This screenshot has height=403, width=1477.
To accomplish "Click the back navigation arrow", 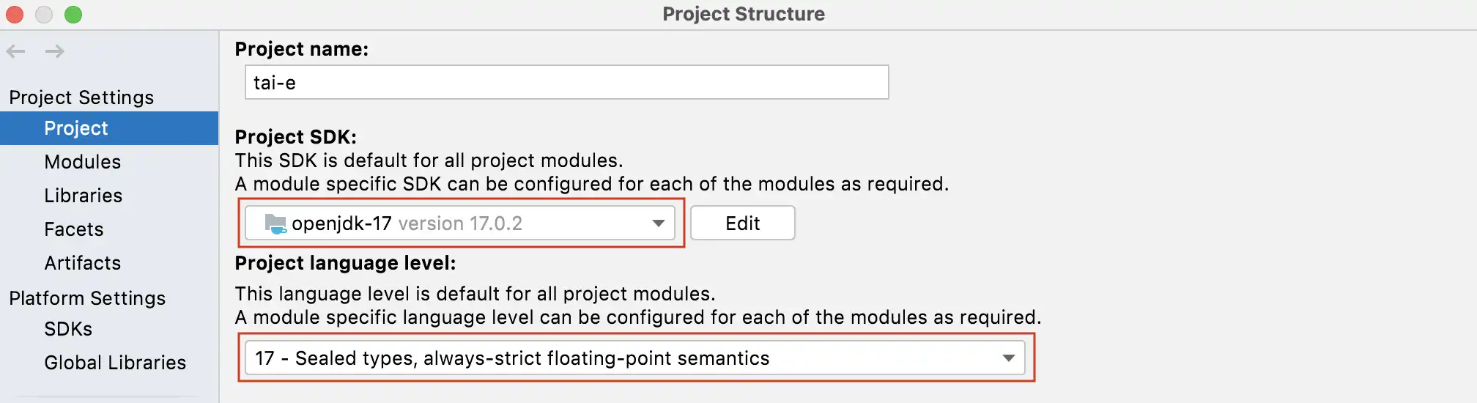I will pyautogui.click(x=16, y=51).
